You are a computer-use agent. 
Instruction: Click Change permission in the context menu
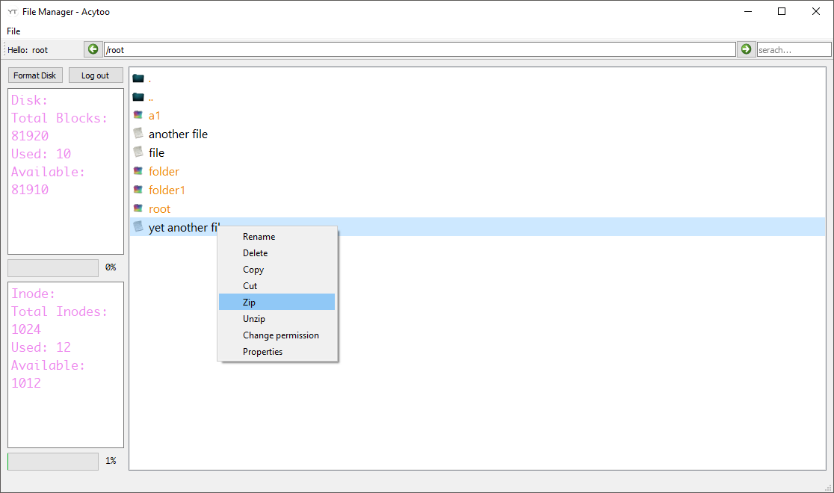coord(281,335)
